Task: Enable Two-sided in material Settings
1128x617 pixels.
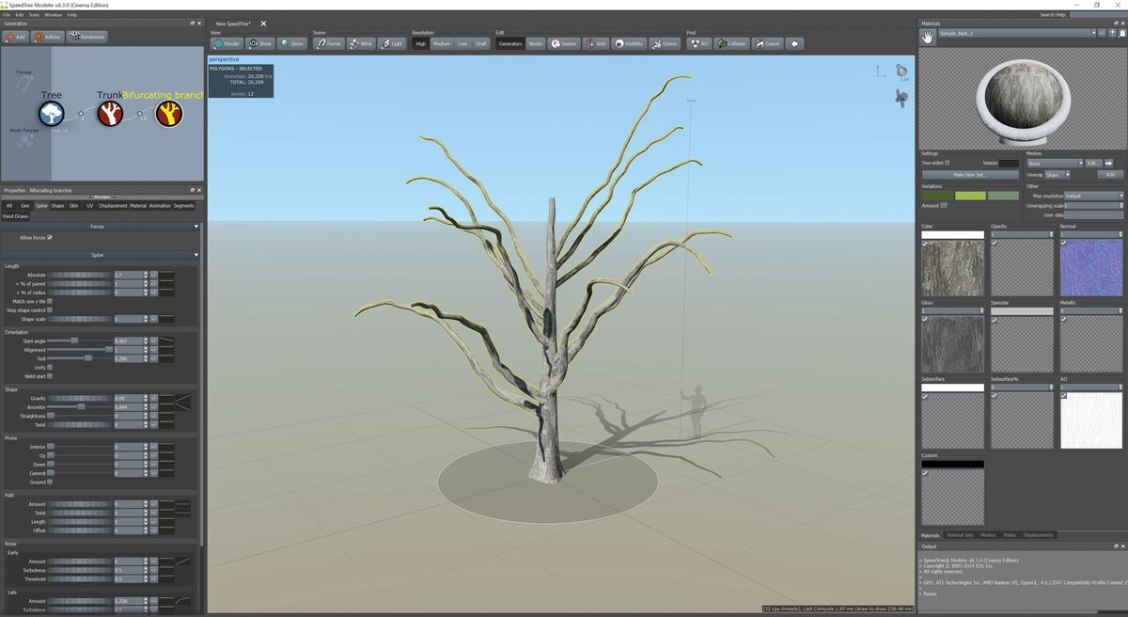Action: click(x=948, y=163)
